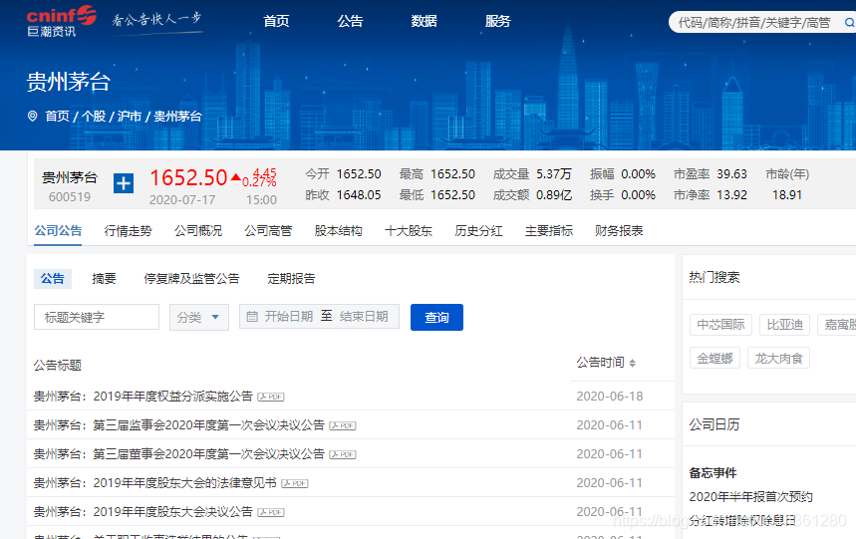Click stock code 600519
This screenshot has width=856, height=539.
[x=70, y=197]
